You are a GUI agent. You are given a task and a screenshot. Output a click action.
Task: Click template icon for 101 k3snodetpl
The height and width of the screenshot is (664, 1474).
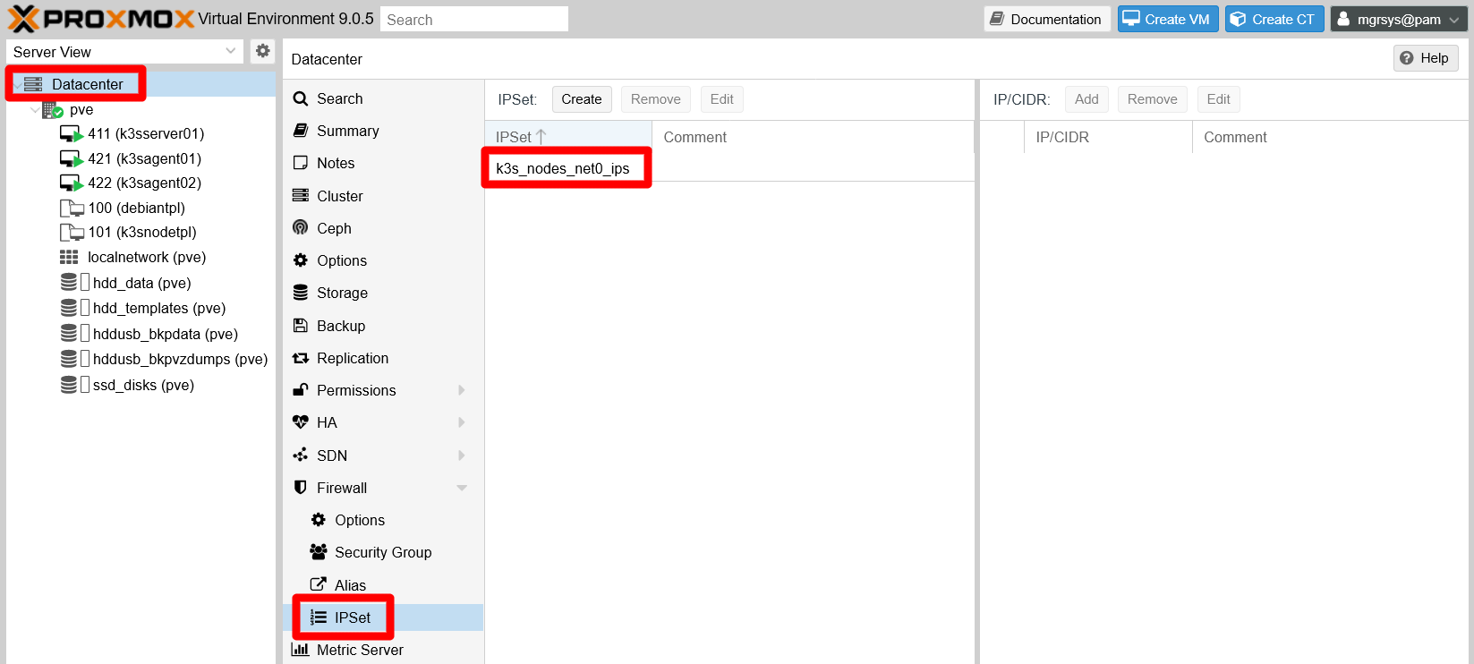tap(72, 232)
